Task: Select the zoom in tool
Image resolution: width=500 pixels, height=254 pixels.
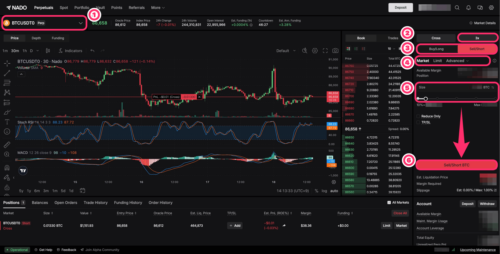Action: pos(7,154)
